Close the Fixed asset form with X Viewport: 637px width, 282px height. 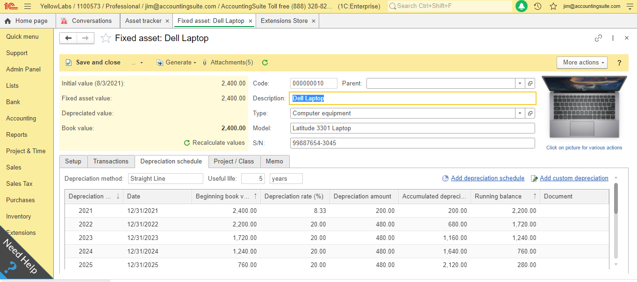coord(627,38)
